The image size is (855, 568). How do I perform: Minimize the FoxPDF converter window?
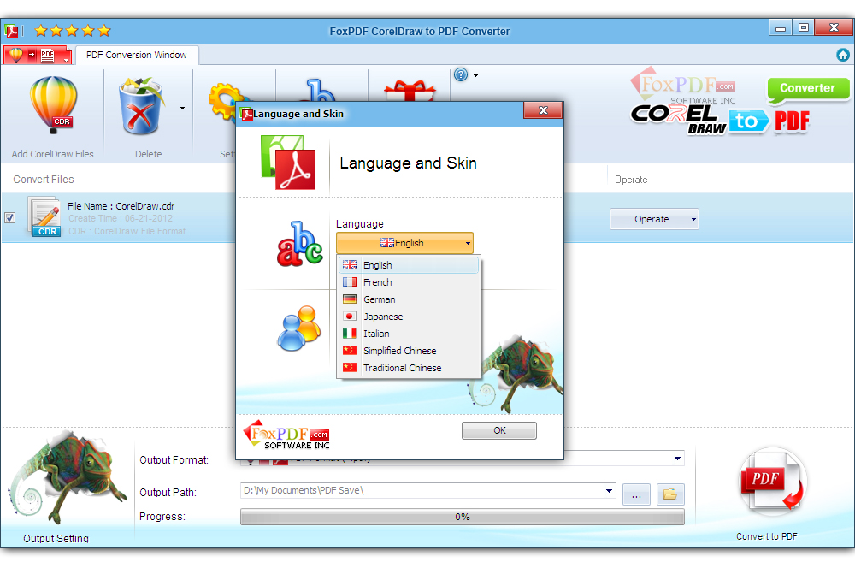pyautogui.click(x=781, y=28)
